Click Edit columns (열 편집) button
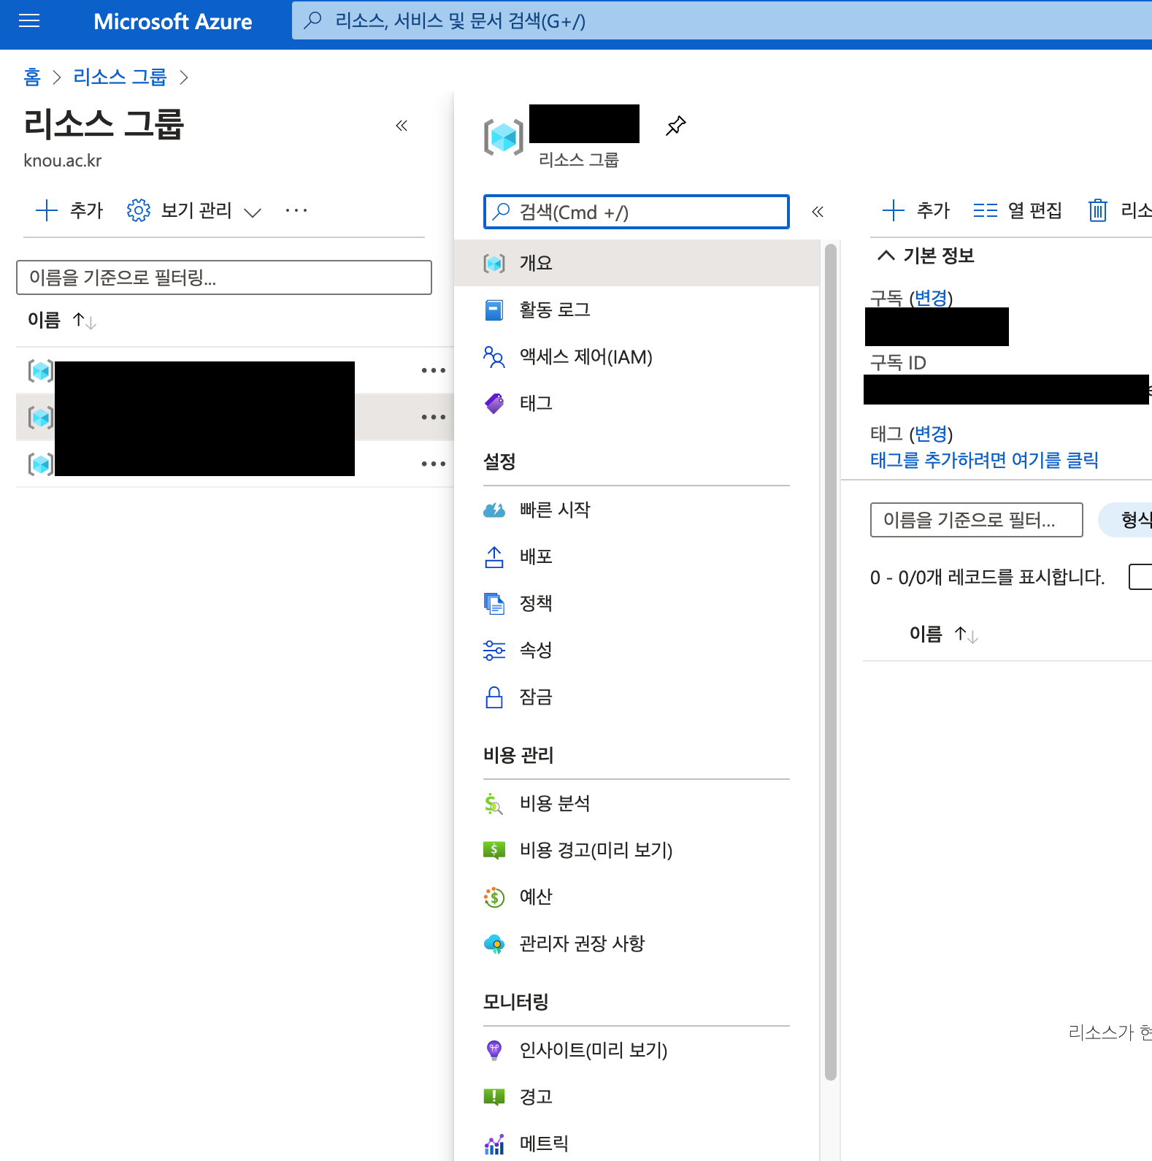Screen dimensions: 1152x1161 pos(1018,210)
